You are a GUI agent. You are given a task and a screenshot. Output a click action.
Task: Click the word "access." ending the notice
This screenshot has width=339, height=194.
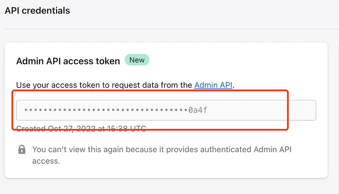[46, 161]
